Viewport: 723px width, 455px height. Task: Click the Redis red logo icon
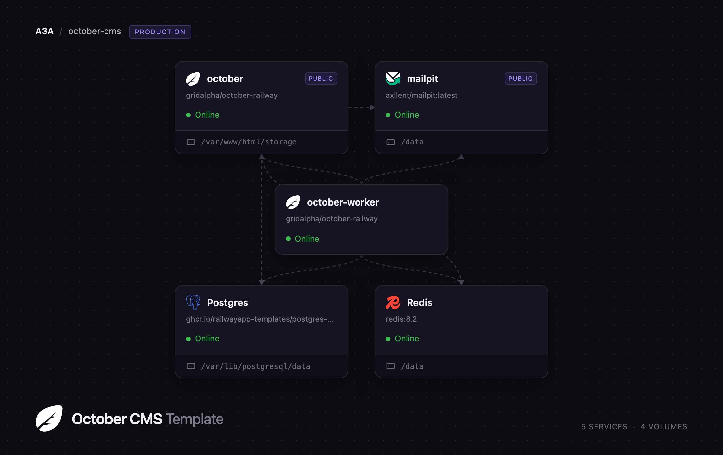pyautogui.click(x=393, y=303)
